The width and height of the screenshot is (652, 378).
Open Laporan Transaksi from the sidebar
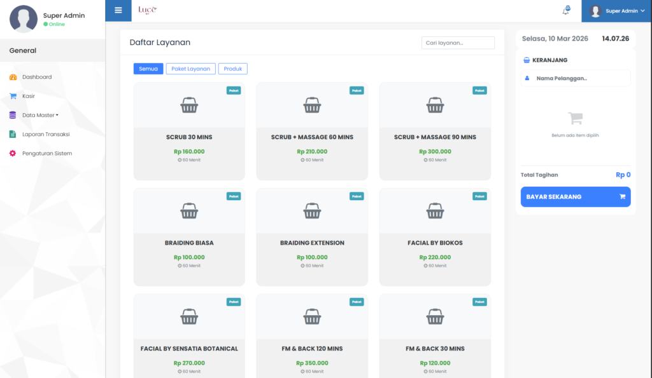click(x=45, y=134)
